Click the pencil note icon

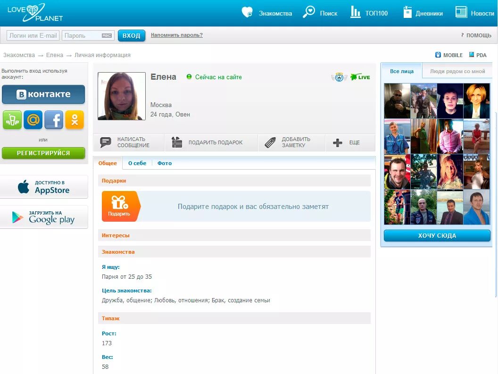(270, 142)
